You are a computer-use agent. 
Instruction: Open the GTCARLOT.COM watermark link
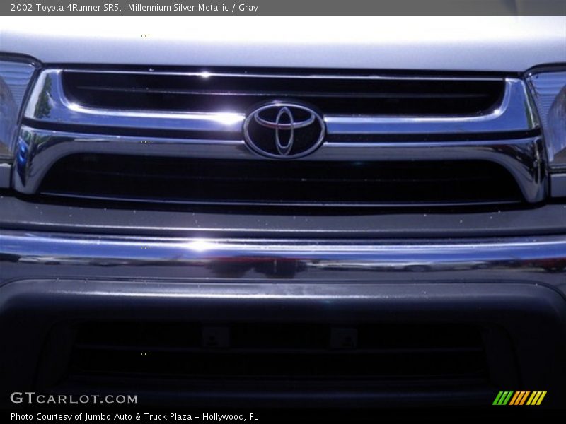tap(74, 399)
